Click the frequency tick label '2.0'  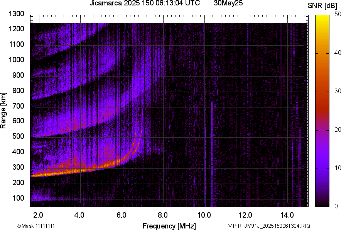coord(38,215)
